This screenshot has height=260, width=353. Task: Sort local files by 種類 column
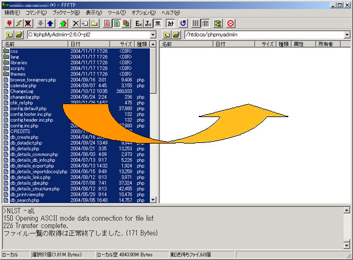coord(142,44)
